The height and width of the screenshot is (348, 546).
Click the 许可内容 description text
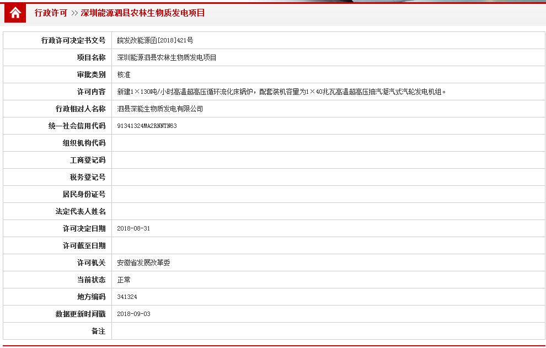tap(281, 92)
